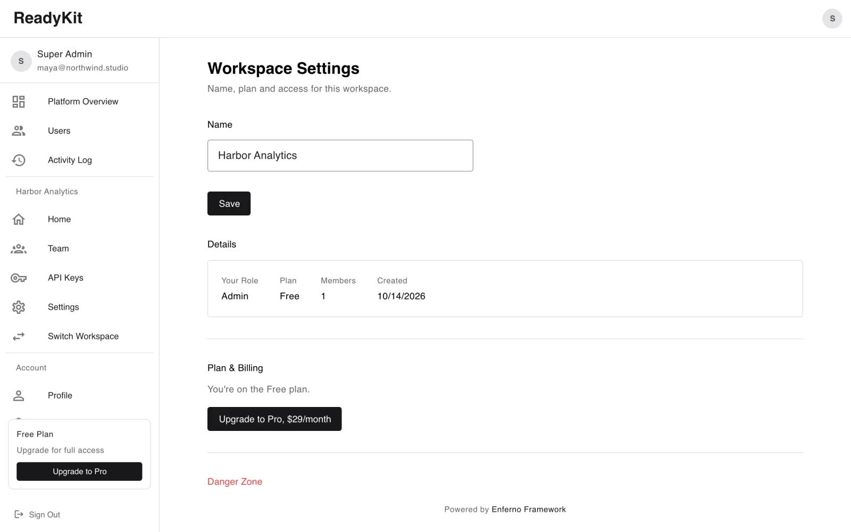Go to Users page

[x=79, y=131]
